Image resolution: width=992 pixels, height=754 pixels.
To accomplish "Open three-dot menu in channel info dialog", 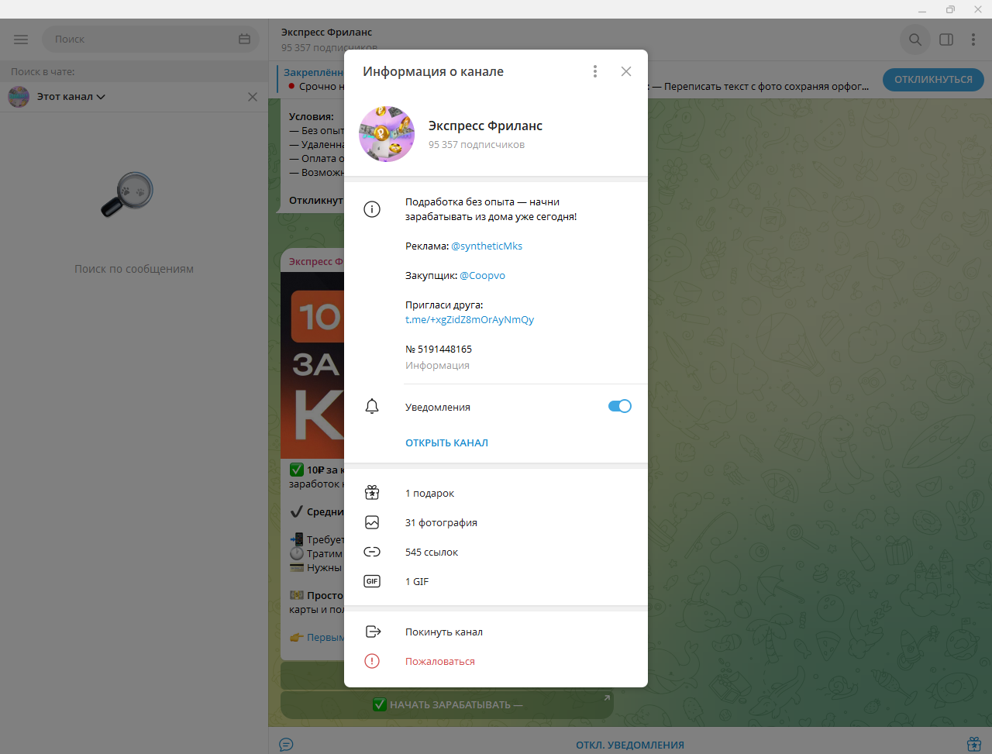I will (x=595, y=71).
